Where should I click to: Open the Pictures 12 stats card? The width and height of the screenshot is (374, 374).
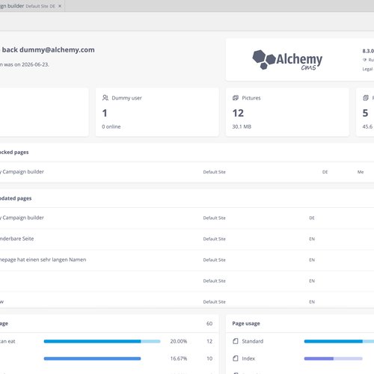pos(287,112)
